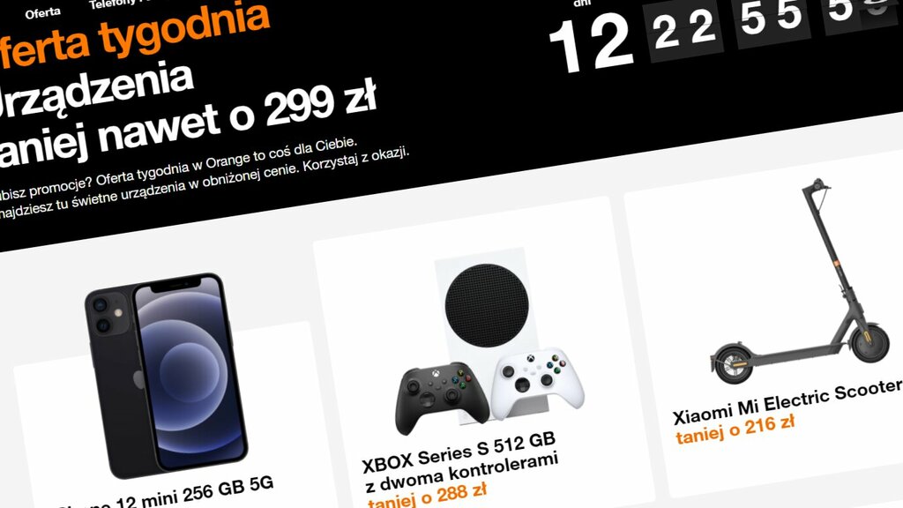Image resolution: width=903 pixels, height=508 pixels.
Task: Click the orange Oferta tygodnia heading
Action: (x=134, y=34)
